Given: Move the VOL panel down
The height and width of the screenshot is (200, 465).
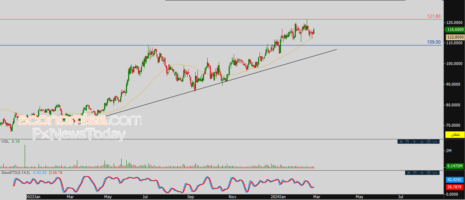Looking at the screenshot, I should 422,142.
